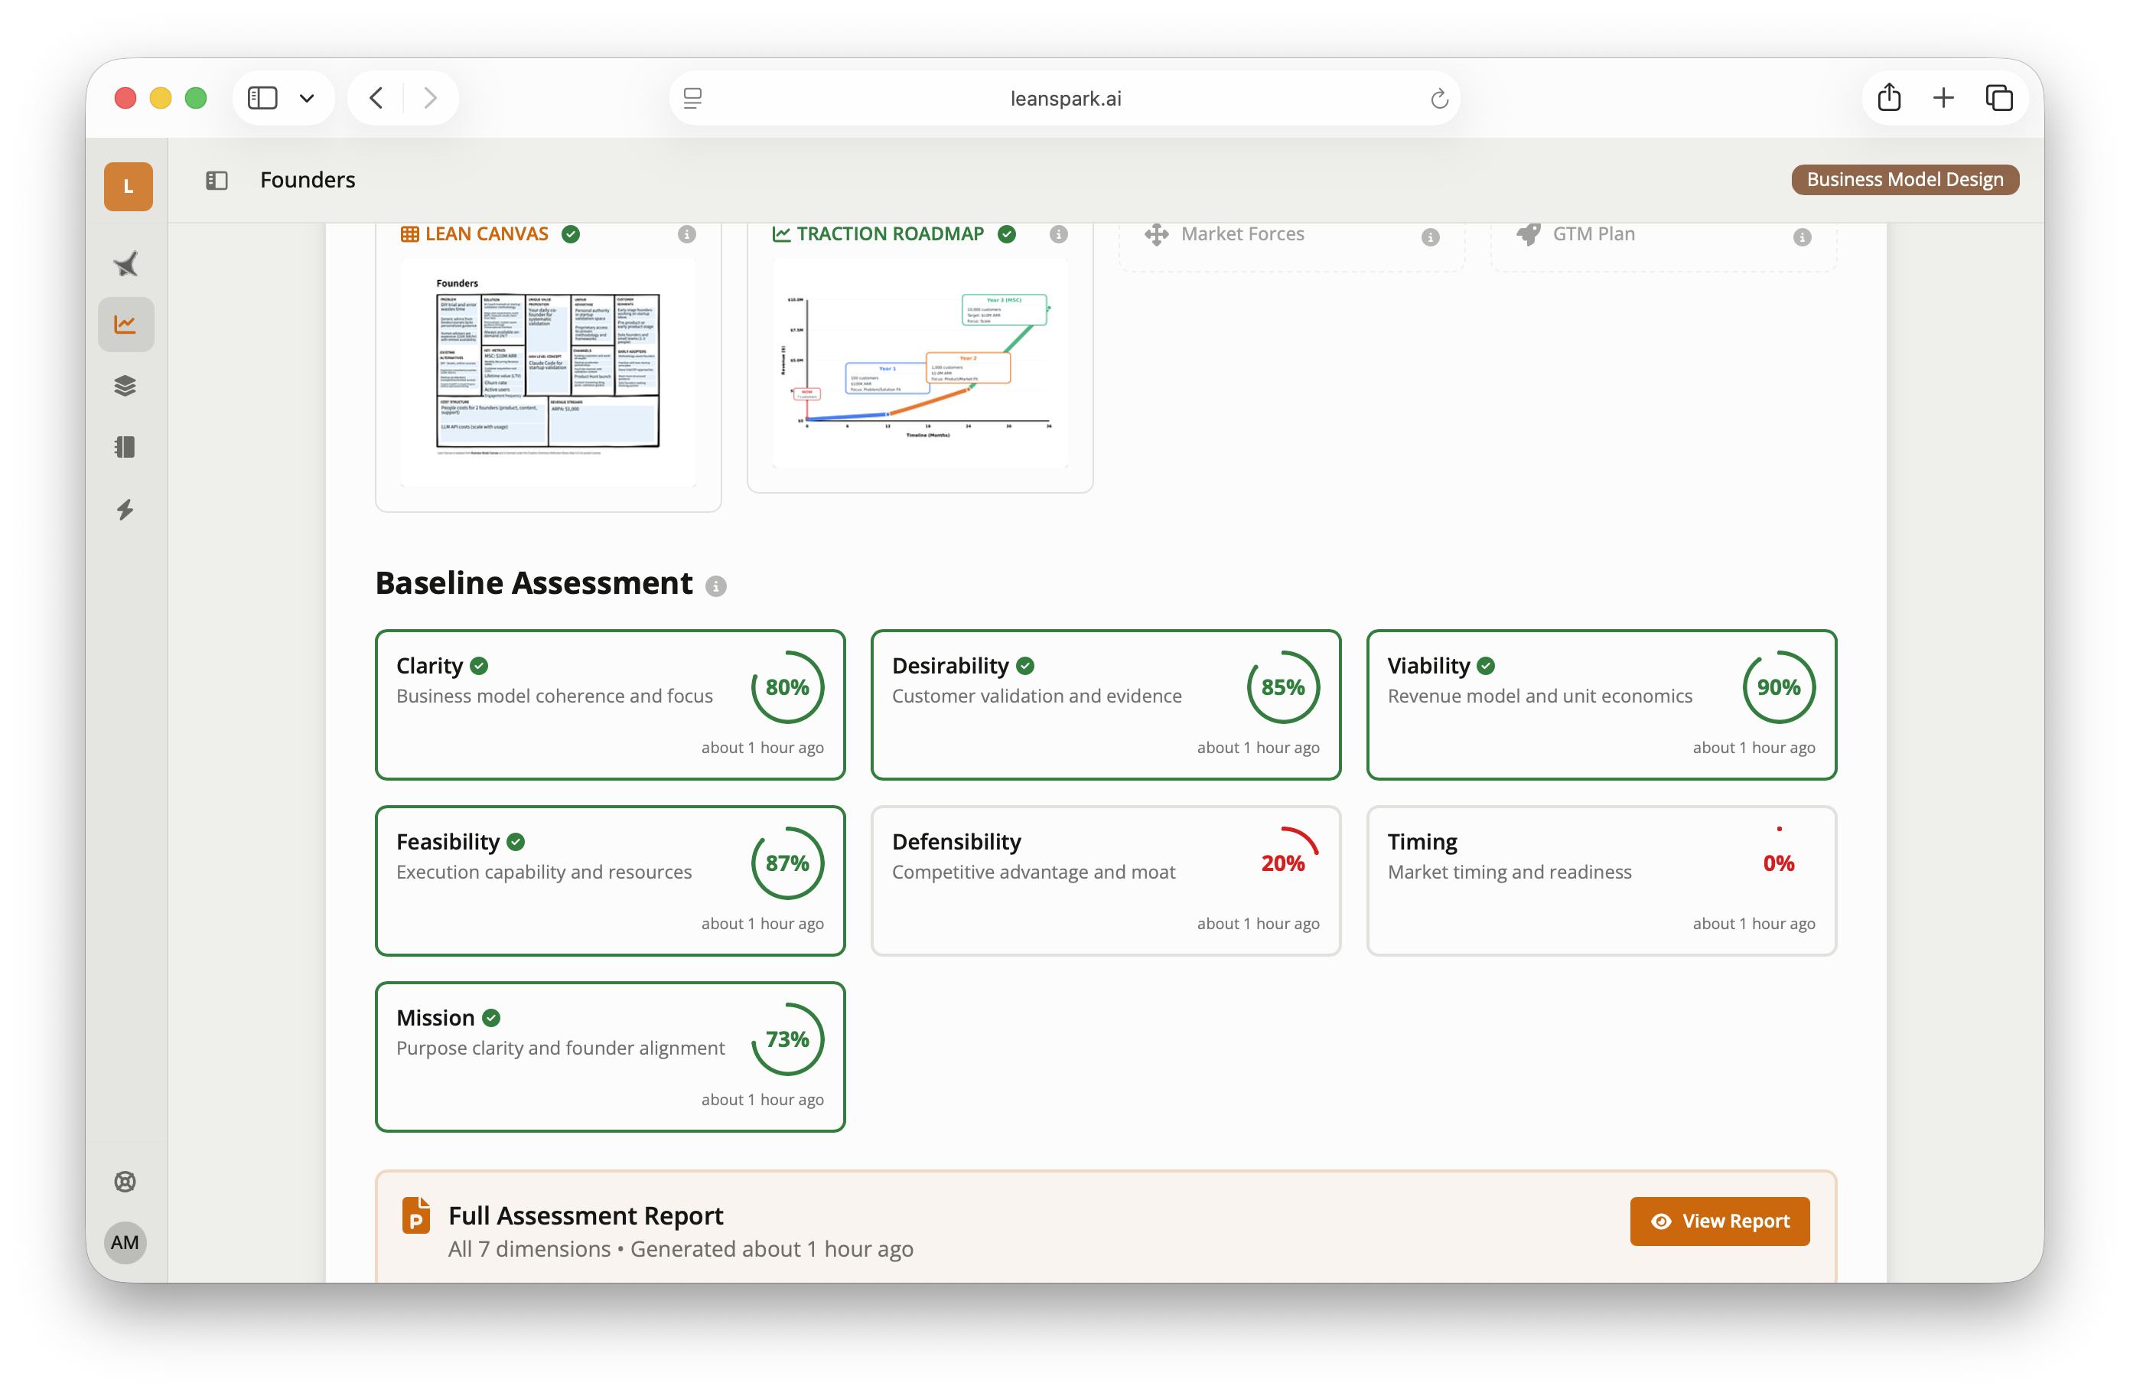Viewport: 2130px width, 1396px height.
Task: Open the analytics dashboard icon in the sidebar
Action: (125, 325)
